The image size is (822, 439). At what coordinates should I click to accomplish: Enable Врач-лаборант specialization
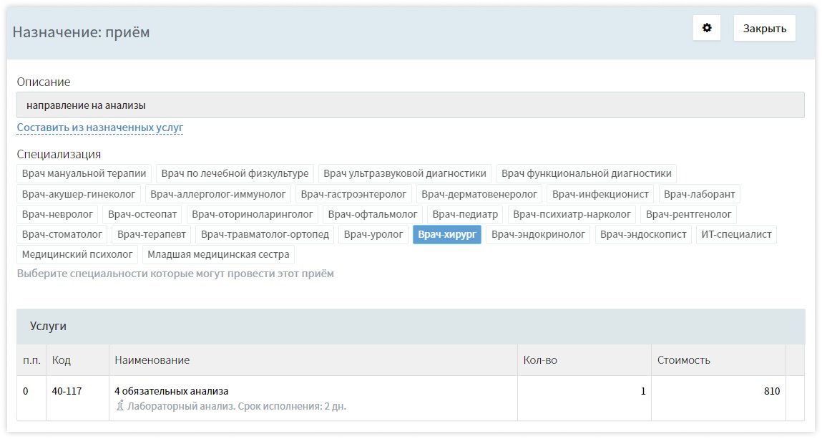coord(699,194)
